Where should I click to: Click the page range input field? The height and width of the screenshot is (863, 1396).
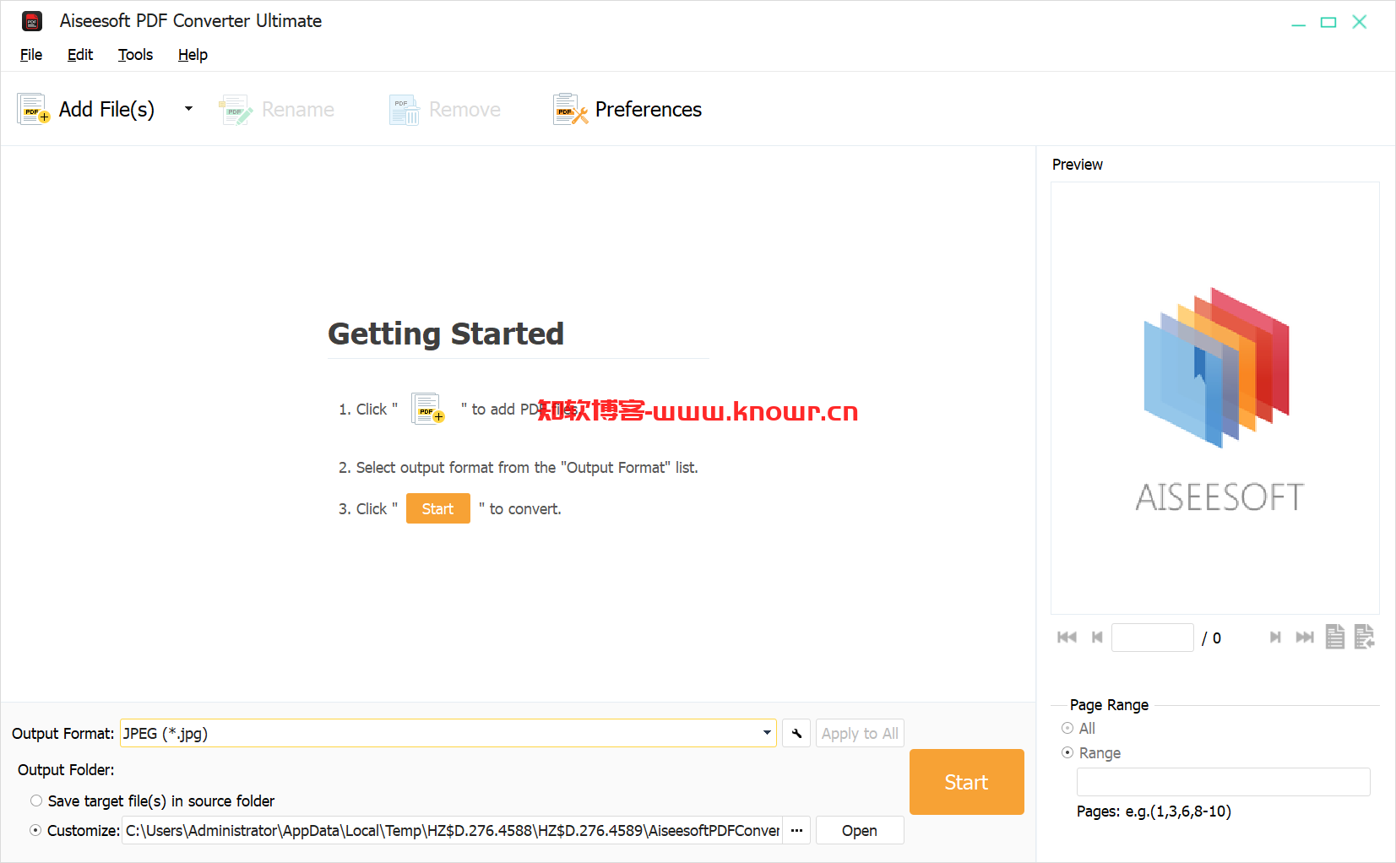[1223, 782]
